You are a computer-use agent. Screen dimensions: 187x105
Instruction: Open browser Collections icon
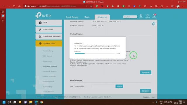156,6
